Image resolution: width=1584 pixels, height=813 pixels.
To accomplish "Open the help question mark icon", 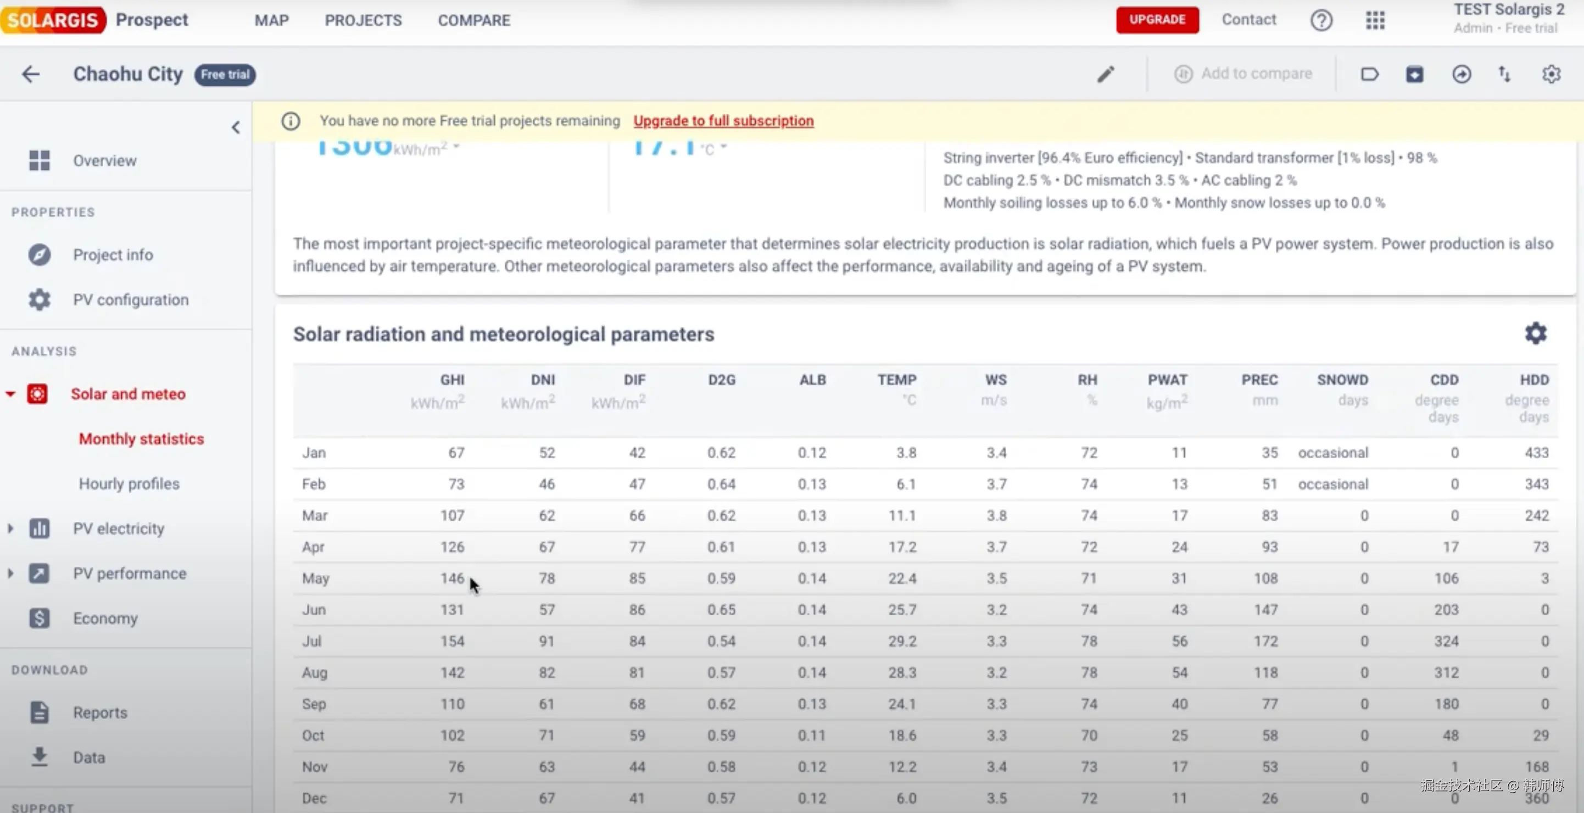I will click(x=1321, y=20).
